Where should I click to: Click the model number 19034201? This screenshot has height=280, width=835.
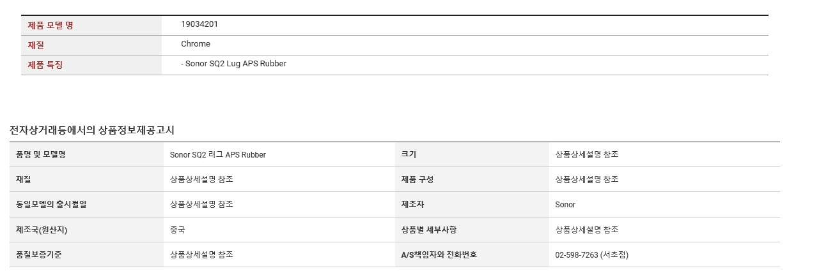point(199,24)
